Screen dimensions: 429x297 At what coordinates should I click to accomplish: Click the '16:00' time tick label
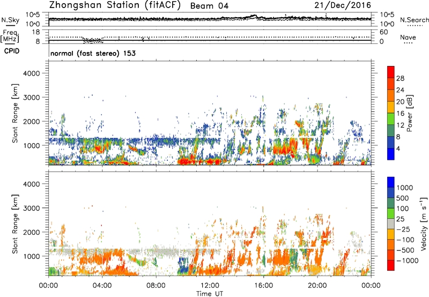pos(263,286)
